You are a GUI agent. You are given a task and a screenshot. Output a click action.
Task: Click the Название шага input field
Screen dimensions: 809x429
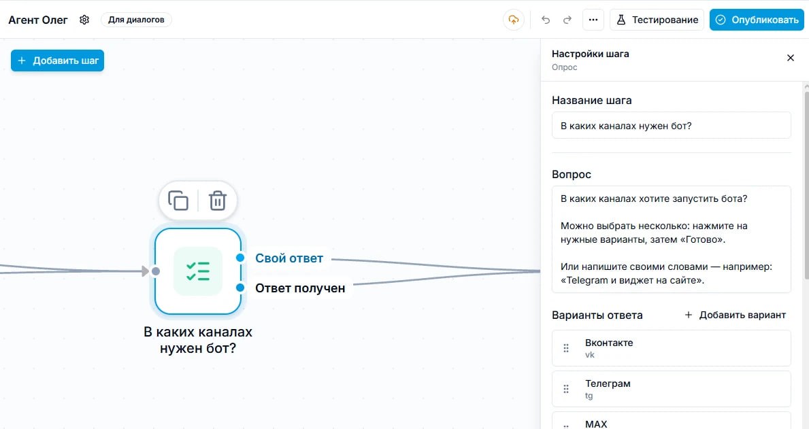[672, 125]
